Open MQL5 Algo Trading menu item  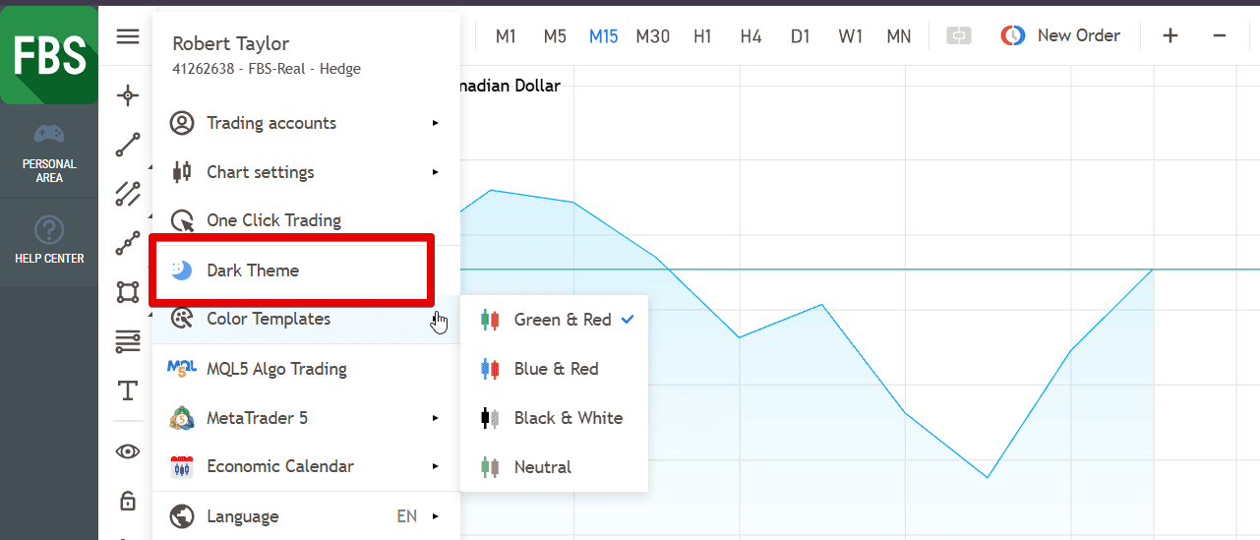275,369
